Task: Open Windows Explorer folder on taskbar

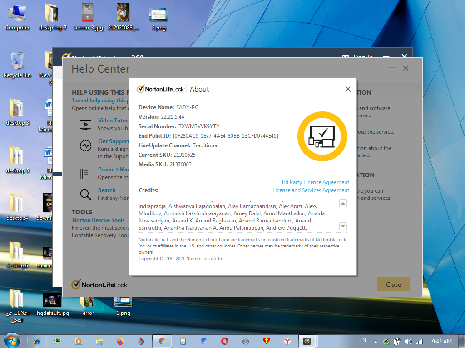Action: [x=99, y=341]
